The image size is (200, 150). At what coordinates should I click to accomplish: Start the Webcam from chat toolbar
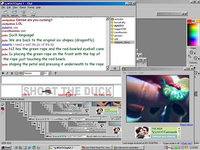coord(15,13)
